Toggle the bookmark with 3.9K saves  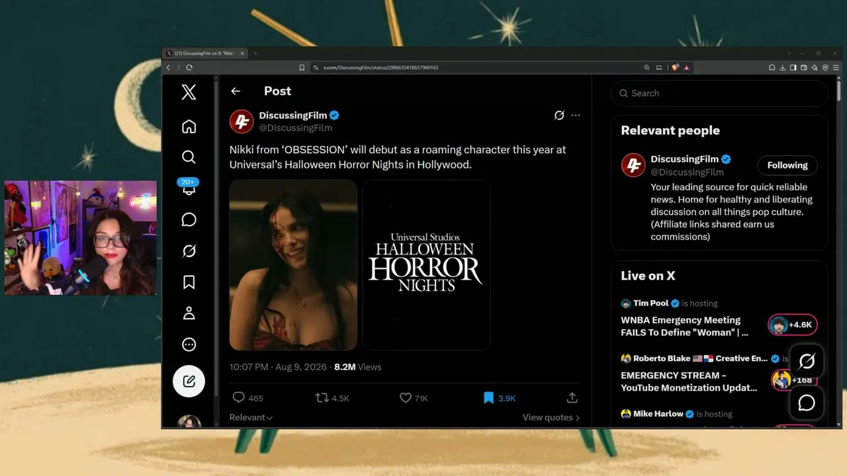[x=499, y=398]
